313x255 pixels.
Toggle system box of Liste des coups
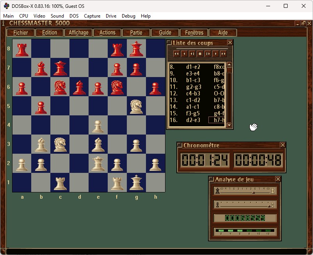pos(169,43)
